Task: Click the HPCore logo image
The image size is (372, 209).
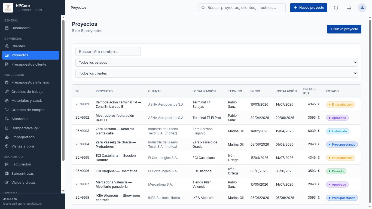Action: tap(8, 8)
